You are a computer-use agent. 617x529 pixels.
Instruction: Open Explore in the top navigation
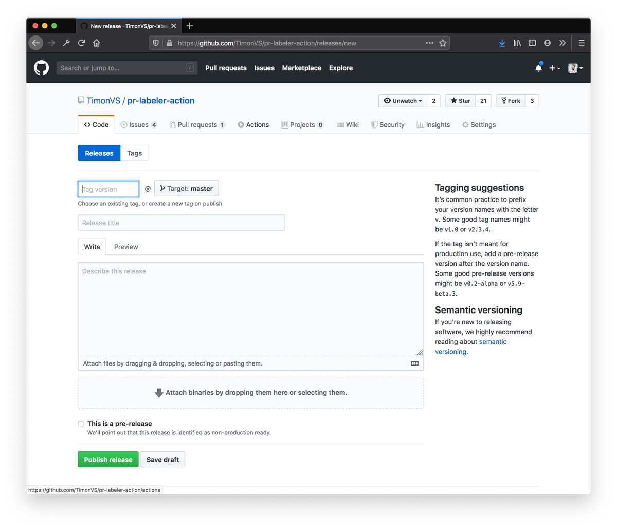tap(341, 68)
